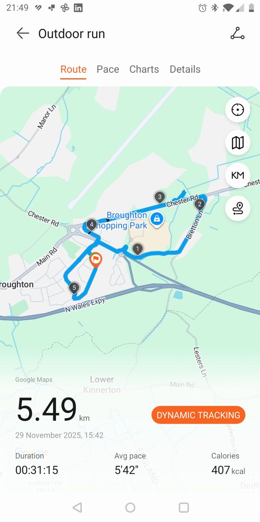Switch to the Pace tab
This screenshot has width=260, height=522.
click(x=108, y=69)
